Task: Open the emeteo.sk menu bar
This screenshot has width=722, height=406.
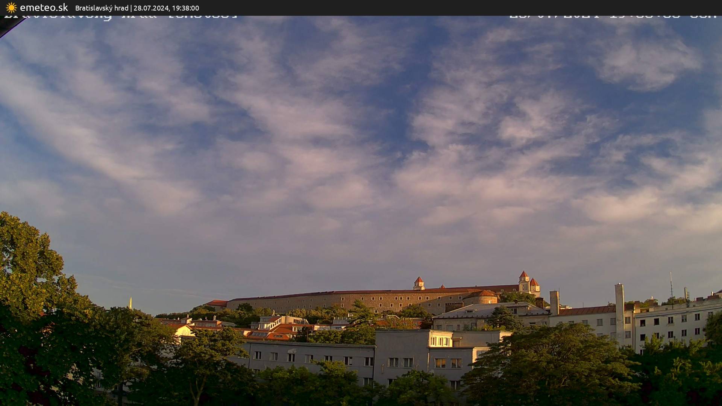Action: coord(43,7)
